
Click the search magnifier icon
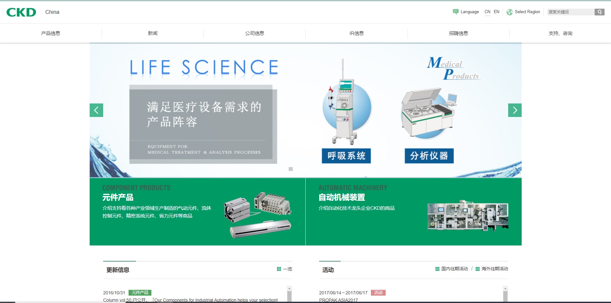tap(599, 12)
